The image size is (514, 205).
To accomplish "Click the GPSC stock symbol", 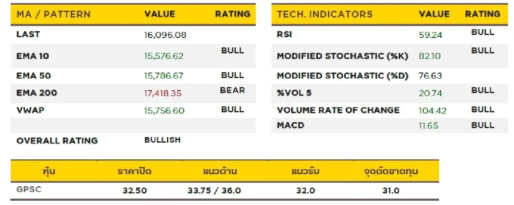I will pyautogui.click(x=29, y=190).
